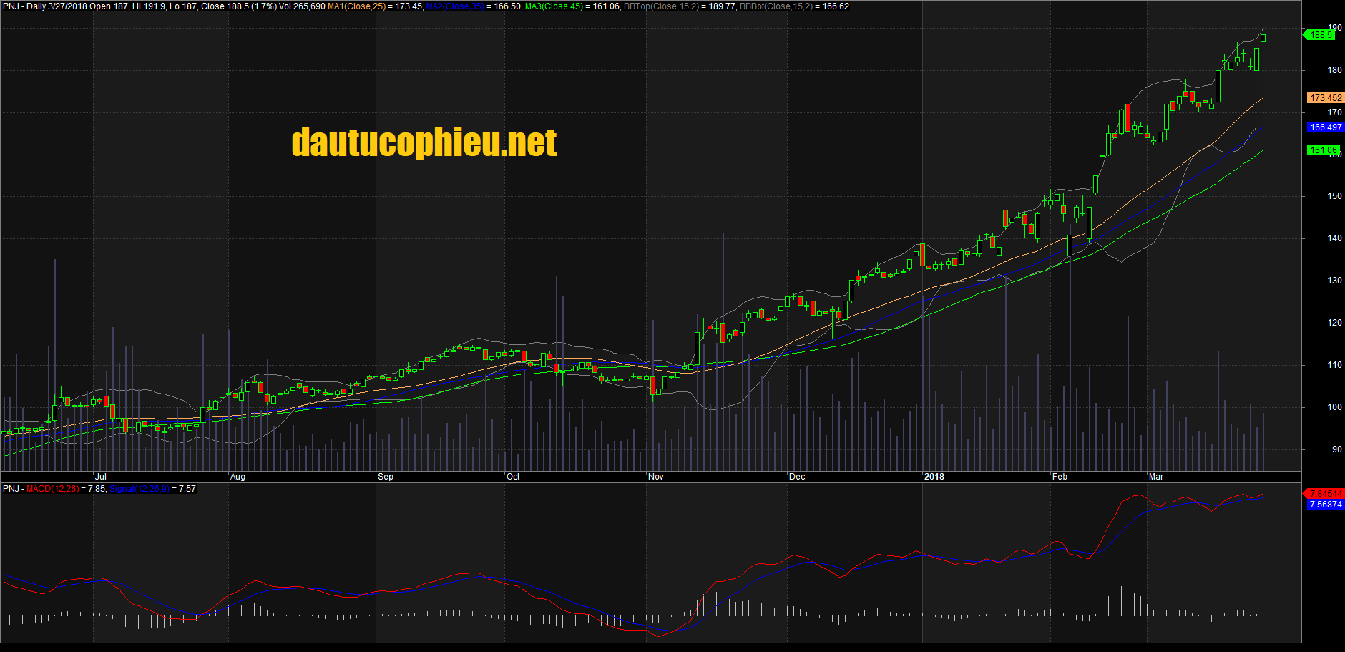1345x652 pixels.
Task: Click the 2018 label on the time axis
Action: [x=936, y=477]
